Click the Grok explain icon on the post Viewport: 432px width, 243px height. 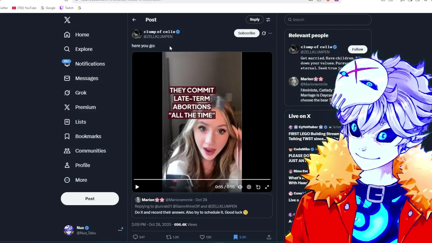coord(264,33)
